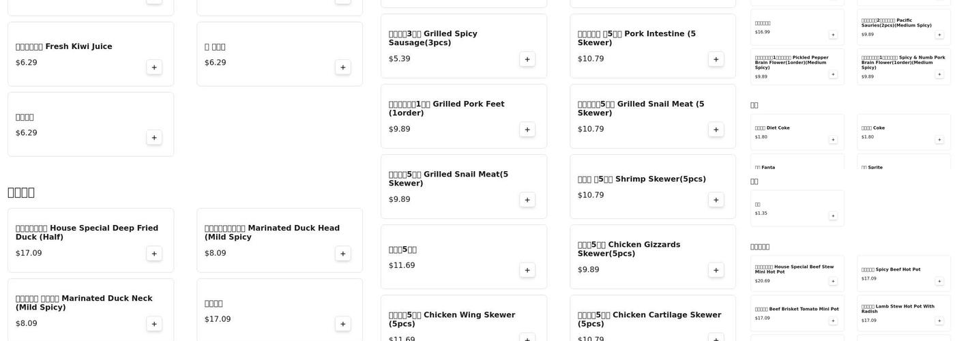
Task: Select Pickled Pepper Brain Flower item card
Action: 791,66
